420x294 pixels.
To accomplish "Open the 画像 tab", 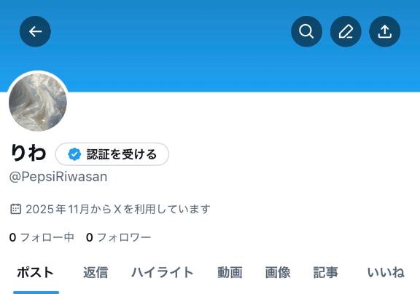I will click(x=278, y=273).
